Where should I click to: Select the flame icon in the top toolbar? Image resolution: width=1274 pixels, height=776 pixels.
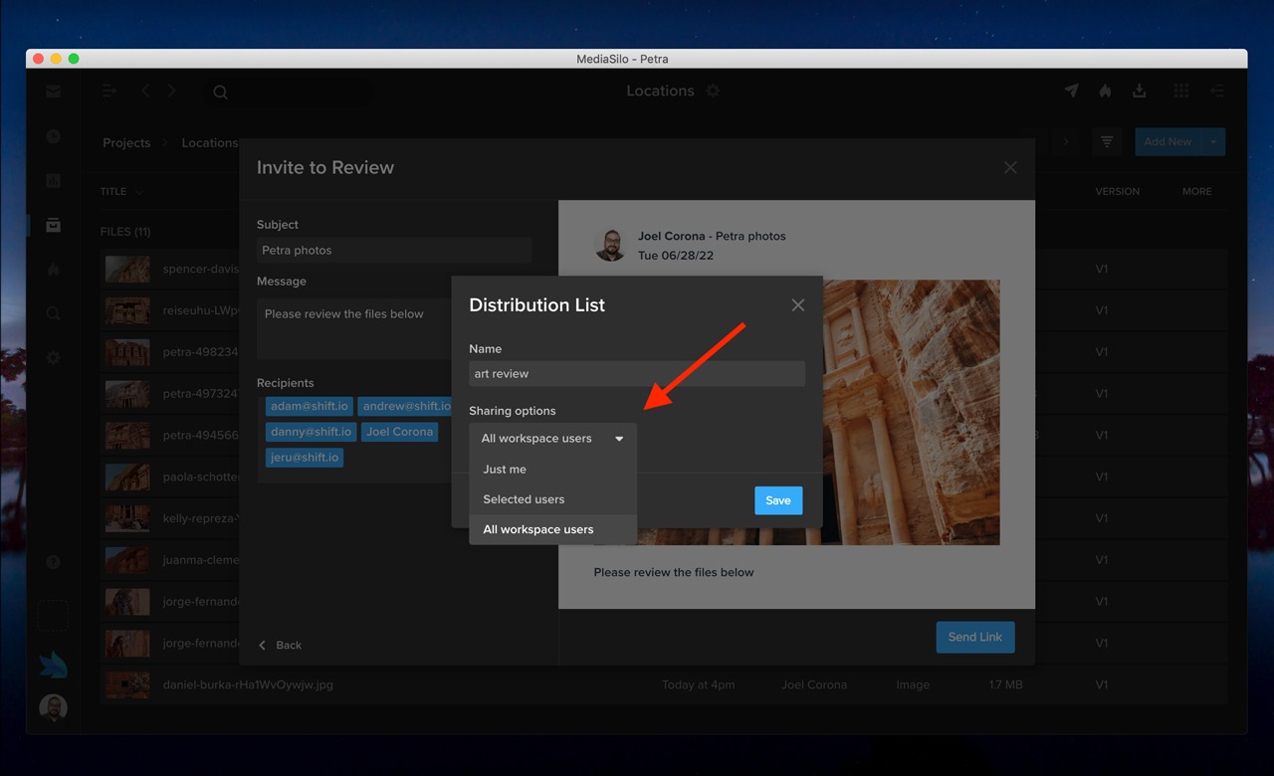tap(1105, 91)
